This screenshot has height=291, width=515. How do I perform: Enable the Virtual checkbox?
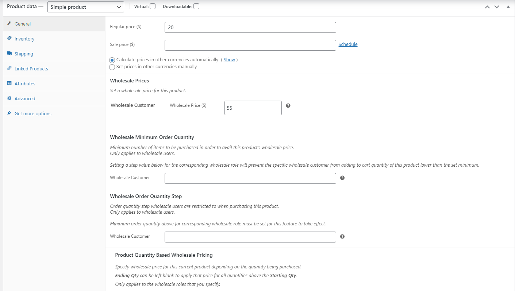coord(153,6)
